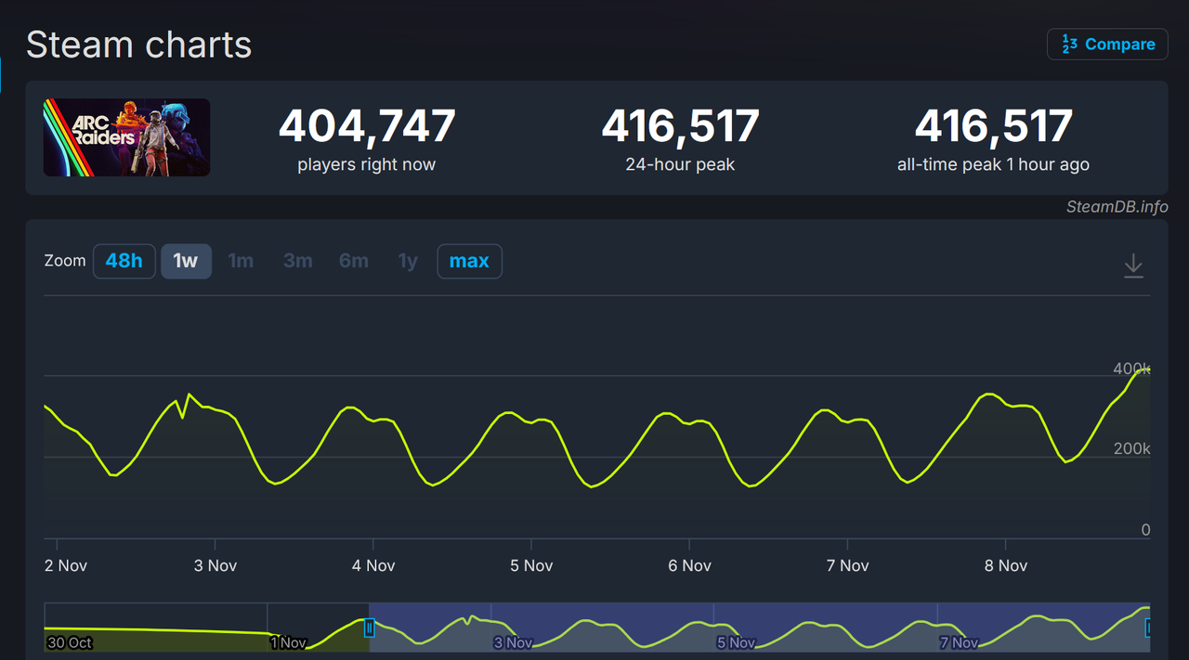This screenshot has width=1189, height=660.
Task: Click the Zoom label text
Action: pyautogui.click(x=65, y=261)
